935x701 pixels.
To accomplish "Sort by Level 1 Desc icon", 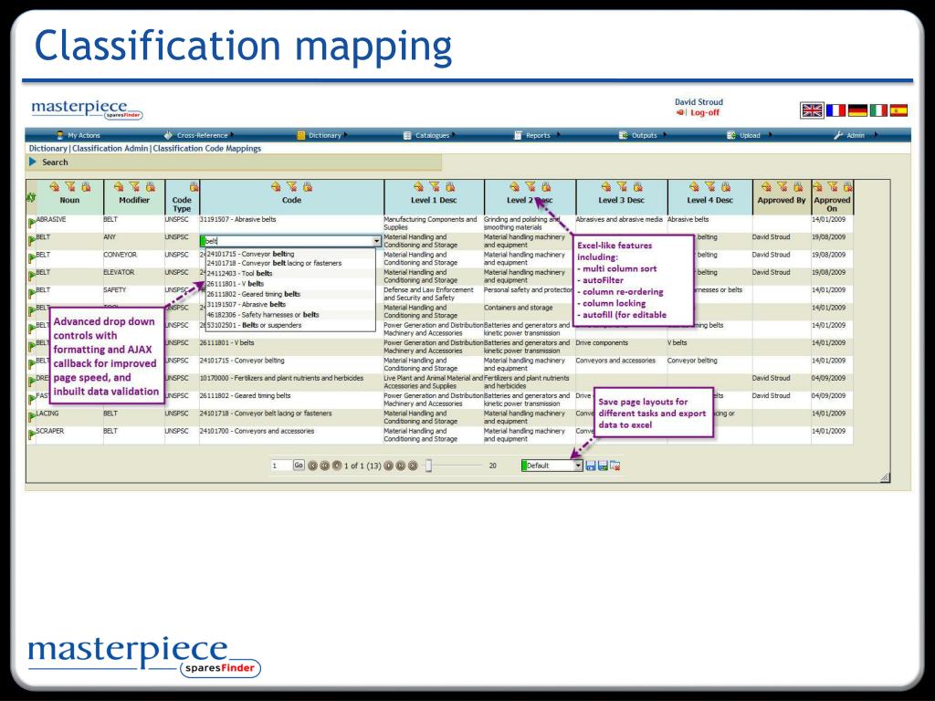I will click(x=418, y=186).
